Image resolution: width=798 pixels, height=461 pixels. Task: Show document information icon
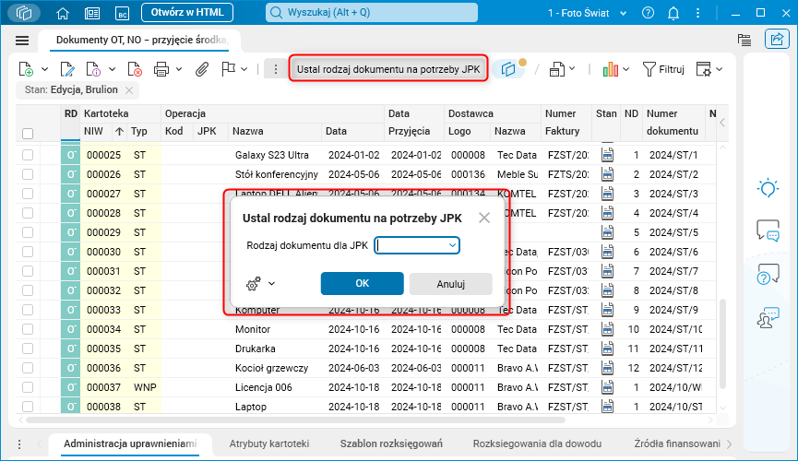tap(94, 69)
